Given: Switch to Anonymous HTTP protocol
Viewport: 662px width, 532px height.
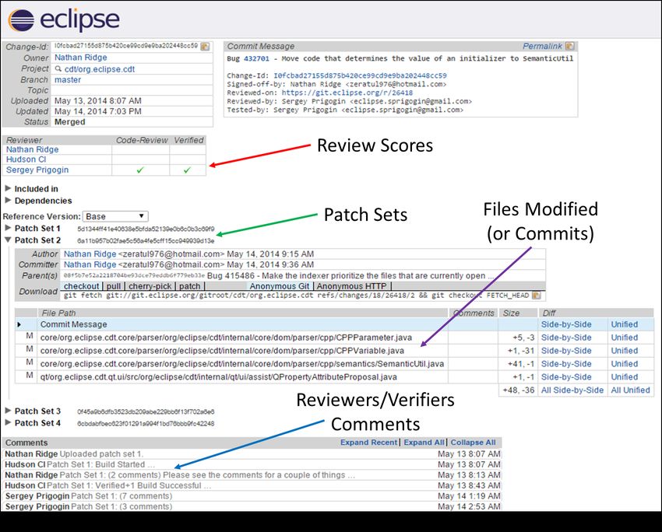Looking at the screenshot, I should [352, 285].
